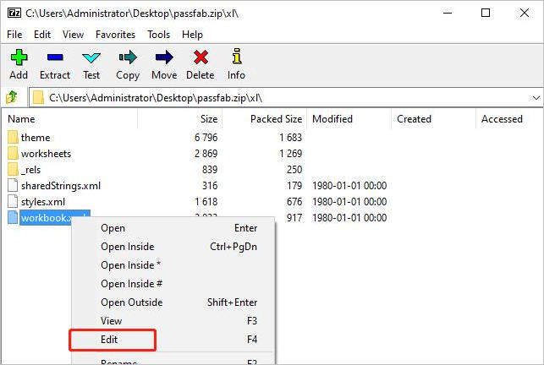Click the blue Extract minus icon
The height and width of the screenshot is (365, 544).
55,57
